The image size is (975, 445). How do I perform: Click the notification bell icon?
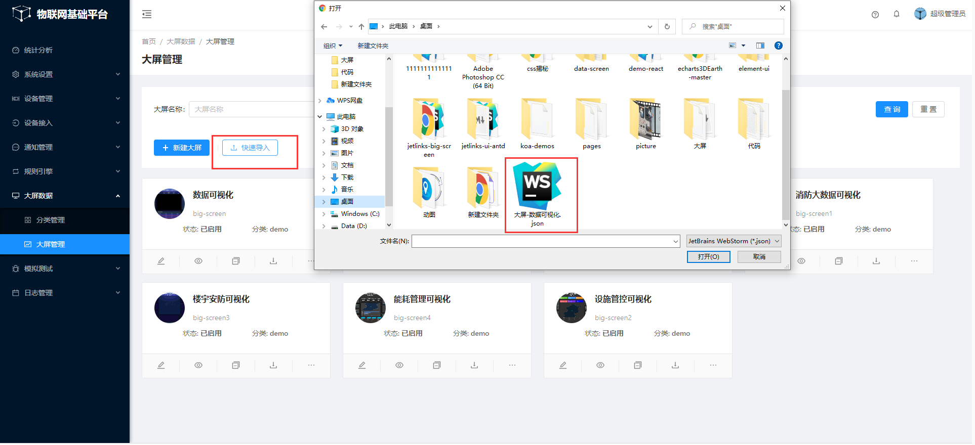pyautogui.click(x=897, y=14)
